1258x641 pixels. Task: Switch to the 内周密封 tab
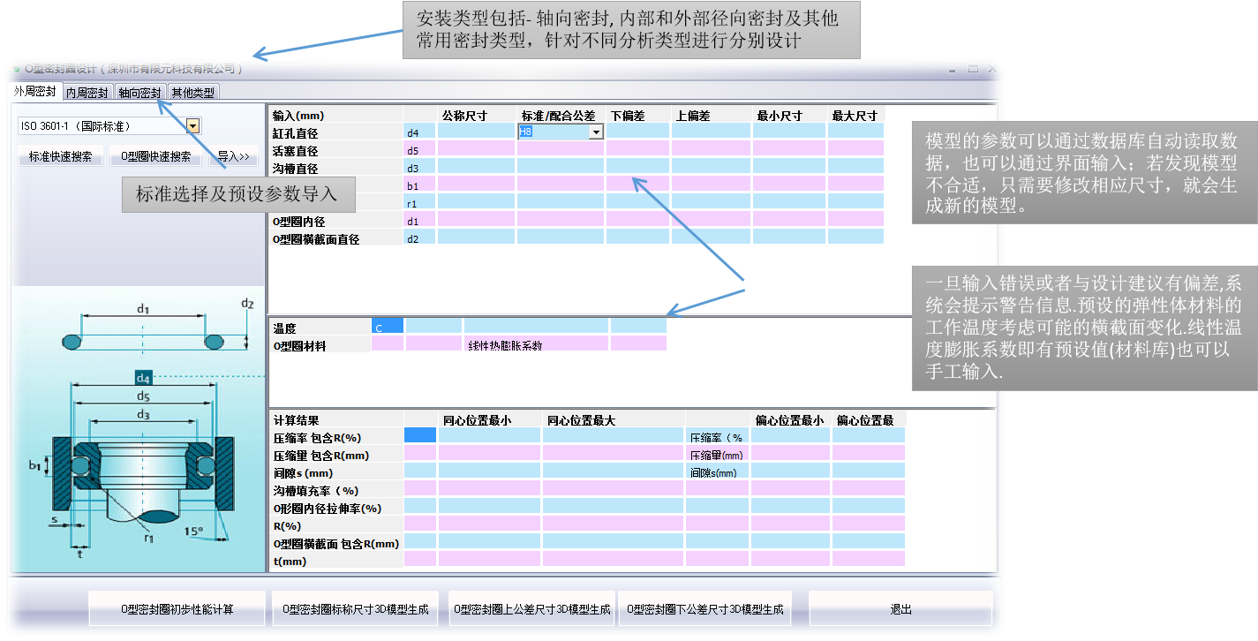tap(87, 93)
